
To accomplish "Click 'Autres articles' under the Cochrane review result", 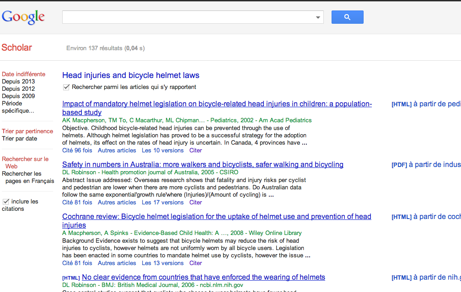I will [x=117, y=263].
